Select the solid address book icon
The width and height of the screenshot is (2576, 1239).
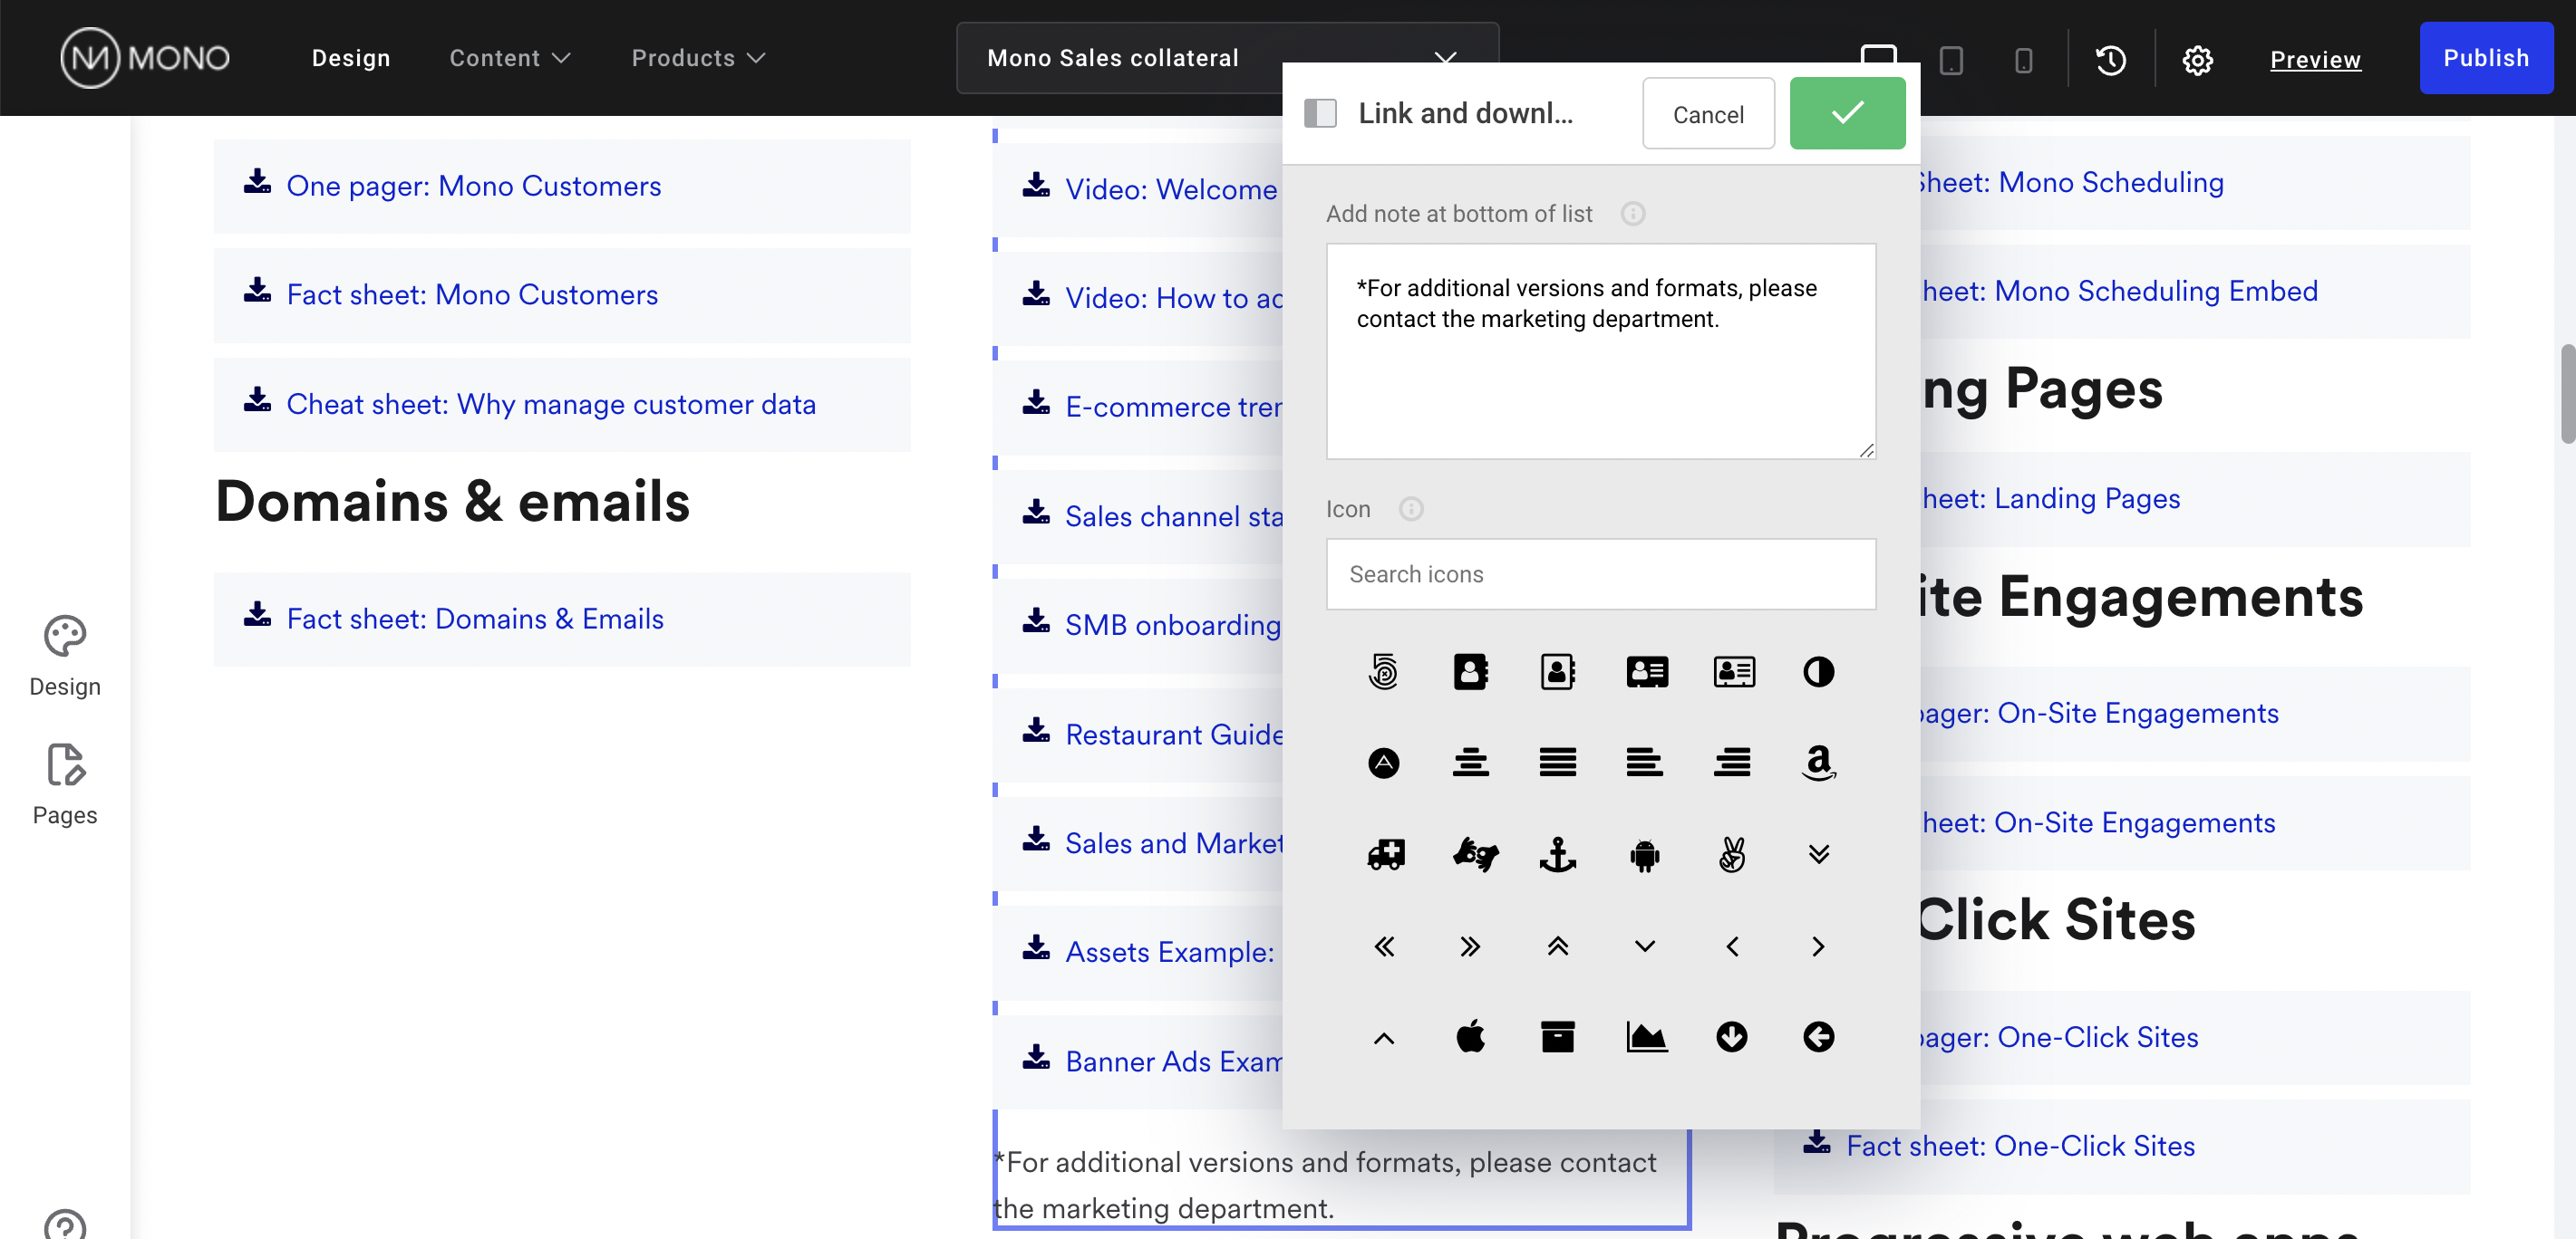coord(1470,671)
